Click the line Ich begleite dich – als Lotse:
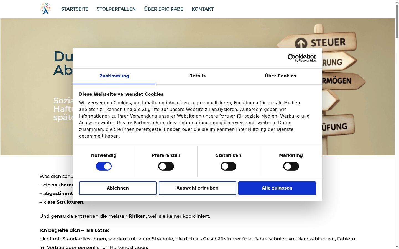The width and height of the screenshot is (399, 249). click(74, 230)
